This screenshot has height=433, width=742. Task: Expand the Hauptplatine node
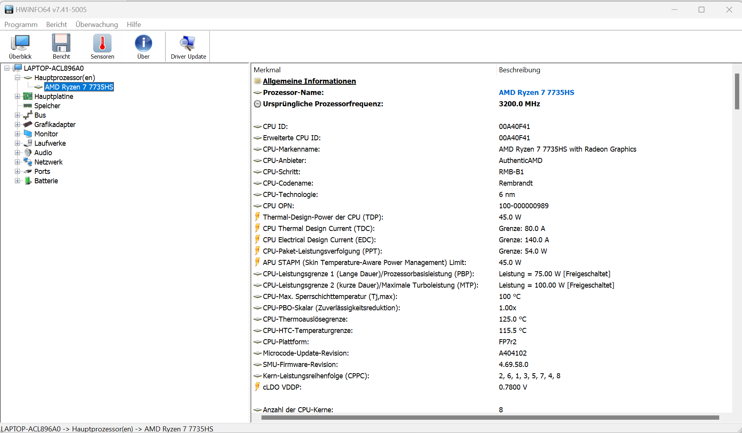[x=17, y=97]
